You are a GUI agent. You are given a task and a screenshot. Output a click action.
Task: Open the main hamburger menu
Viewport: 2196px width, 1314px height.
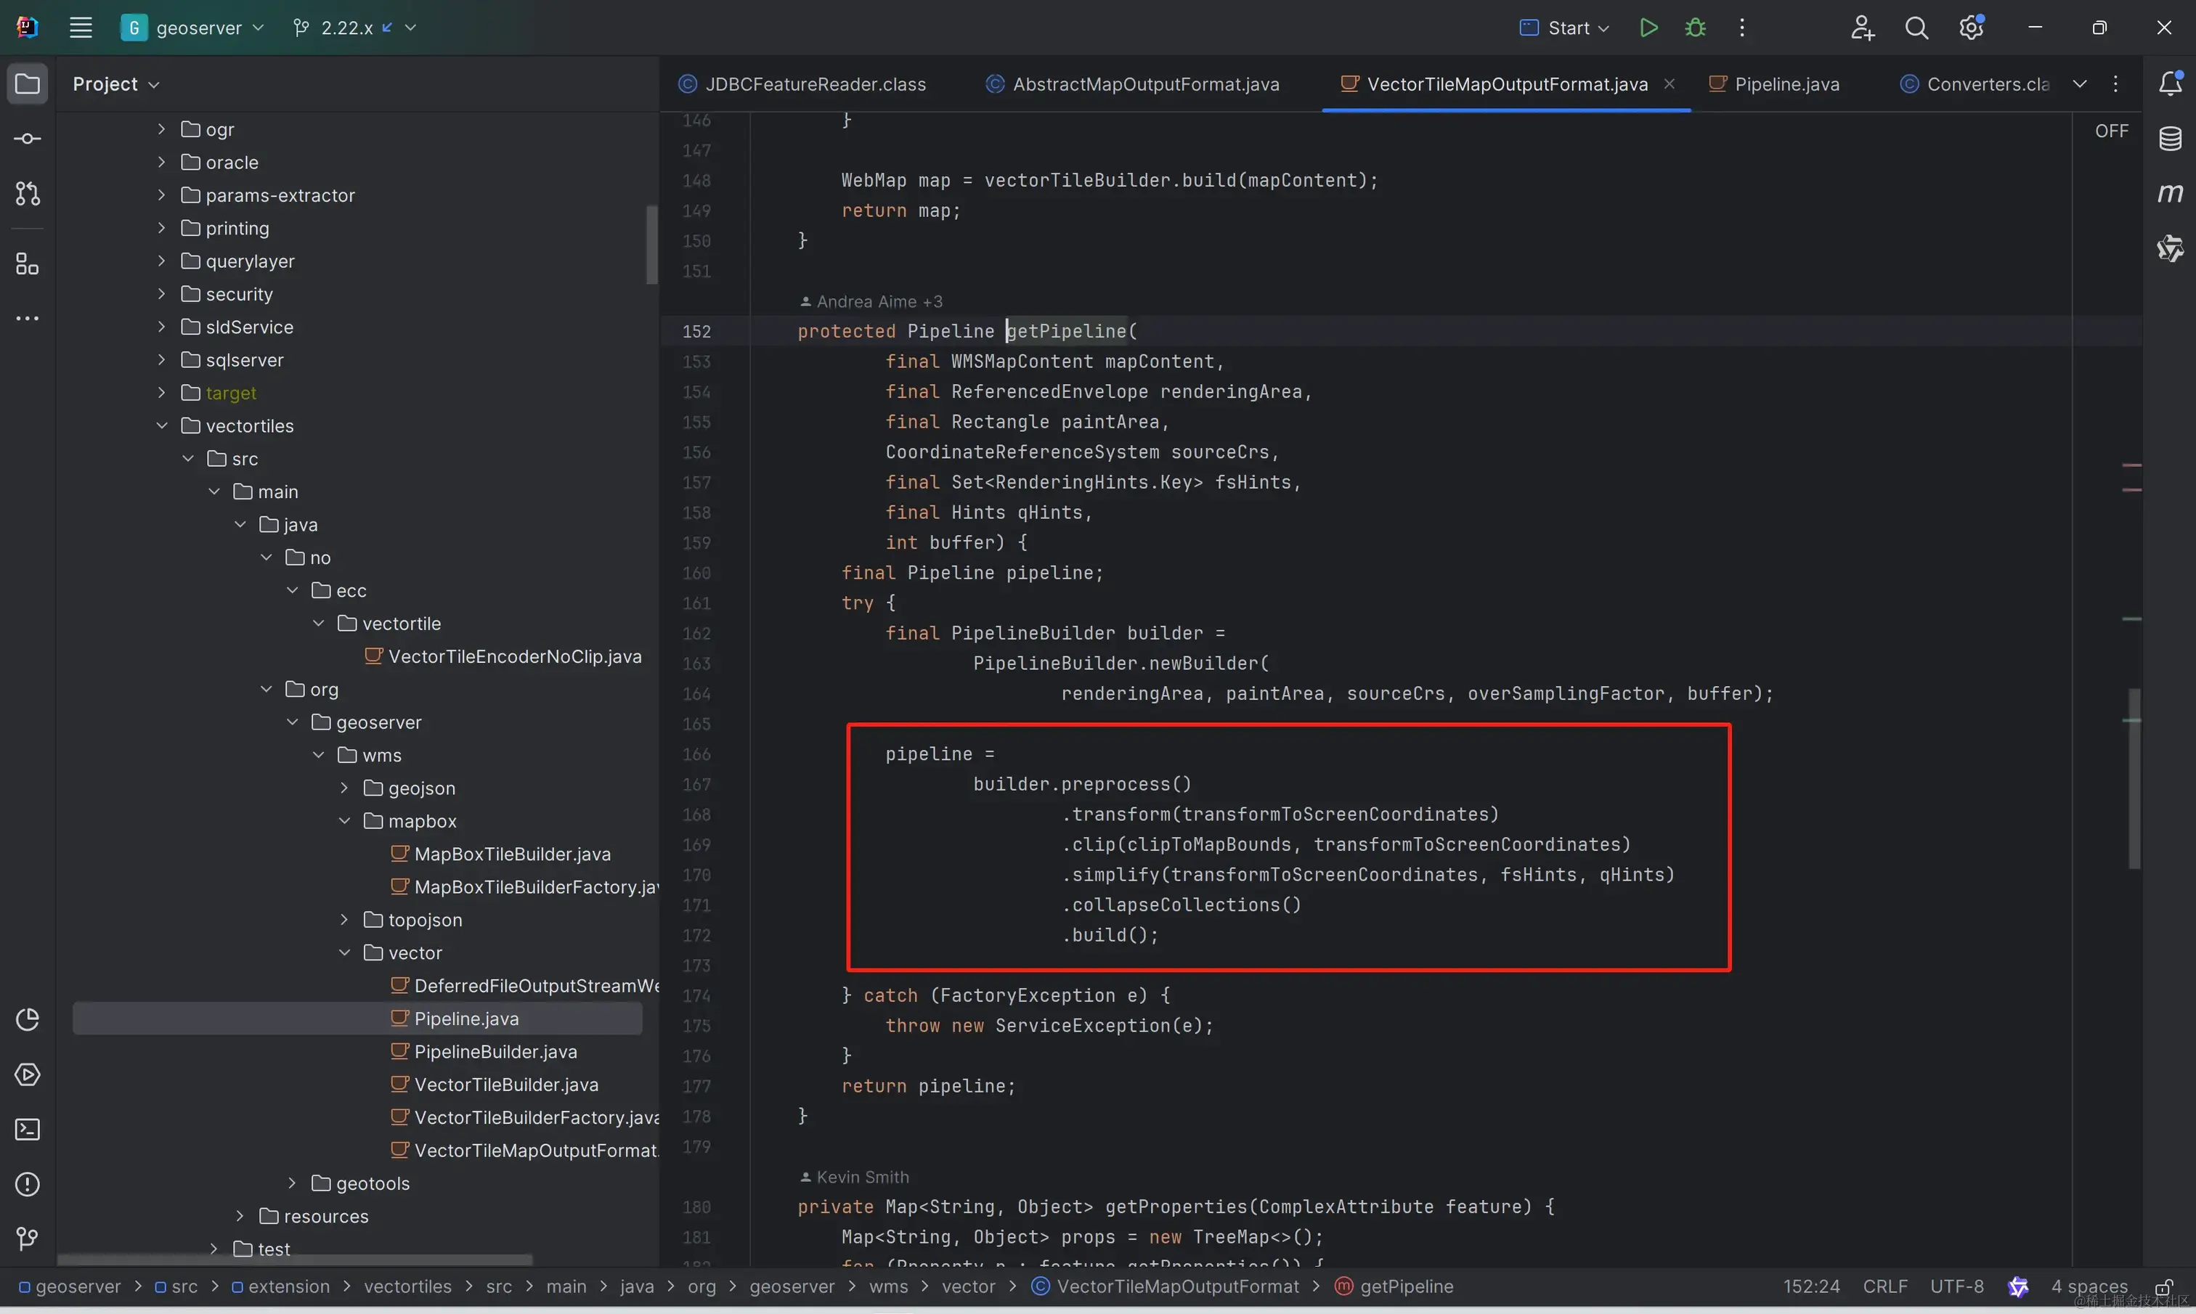(81, 28)
